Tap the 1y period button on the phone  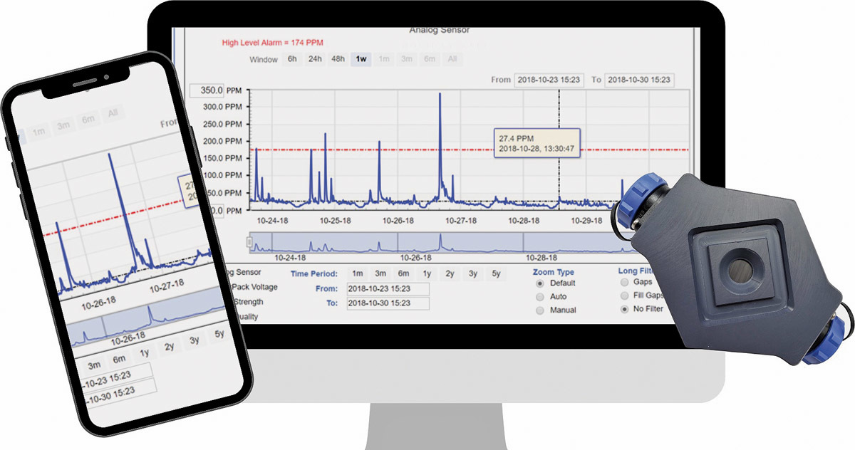(x=145, y=353)
